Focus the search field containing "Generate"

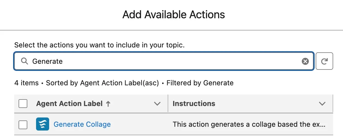(x=164, y=61)
